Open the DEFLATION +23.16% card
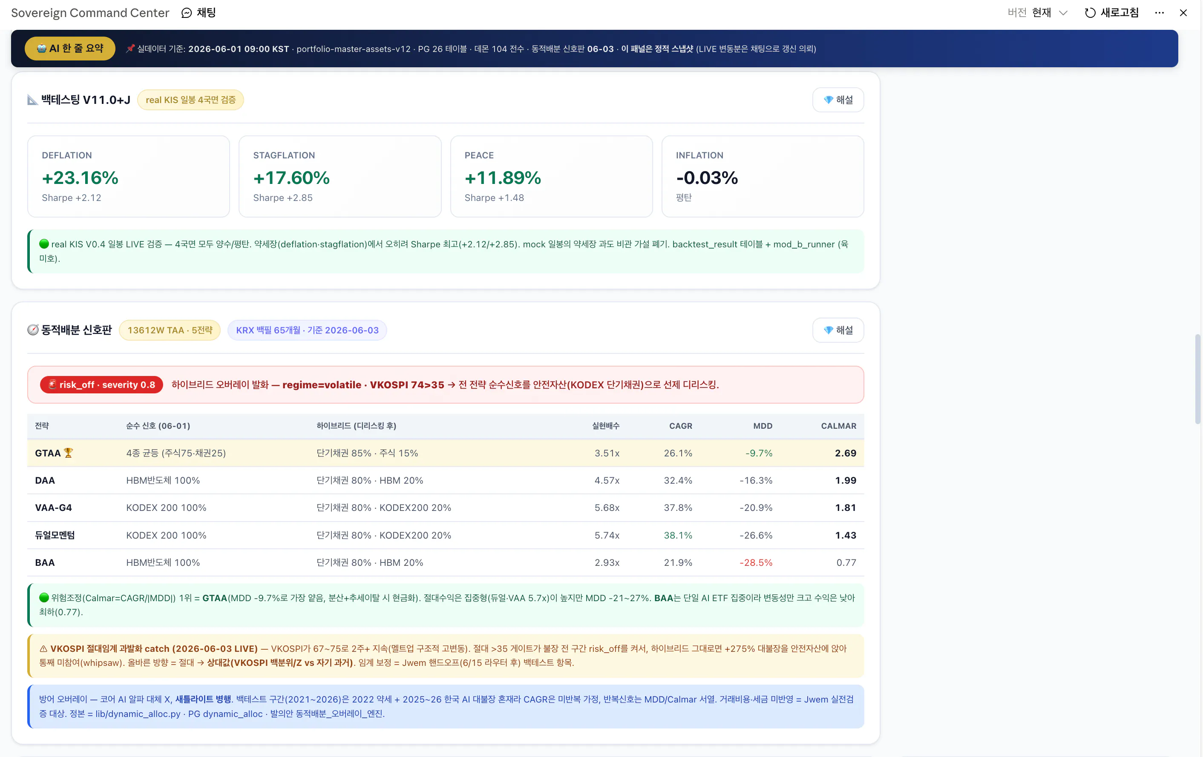Screen dimensions: 1203x757 [128, 176]
